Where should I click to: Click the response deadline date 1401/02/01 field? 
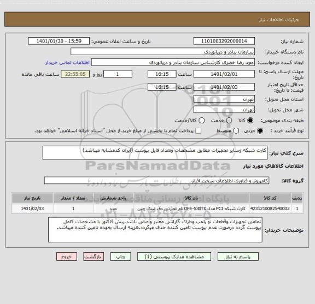224,74
